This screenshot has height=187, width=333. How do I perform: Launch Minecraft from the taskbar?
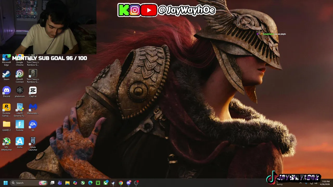click(98, 183)
